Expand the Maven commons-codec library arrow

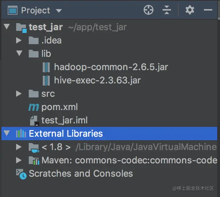tap(19, 160)
